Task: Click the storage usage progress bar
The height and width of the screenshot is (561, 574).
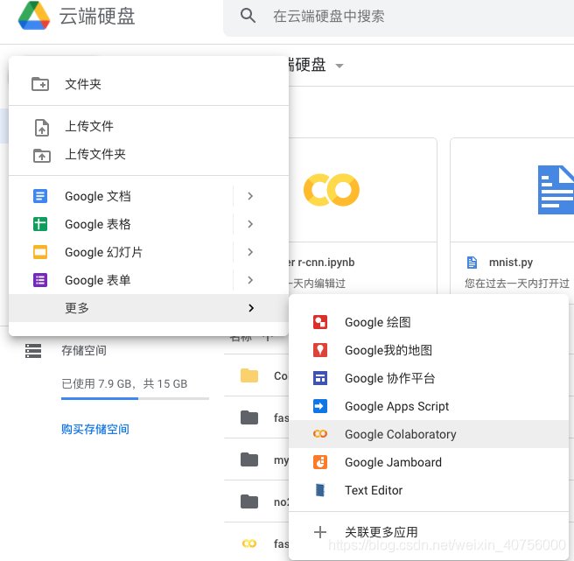Action: [135, 398]
